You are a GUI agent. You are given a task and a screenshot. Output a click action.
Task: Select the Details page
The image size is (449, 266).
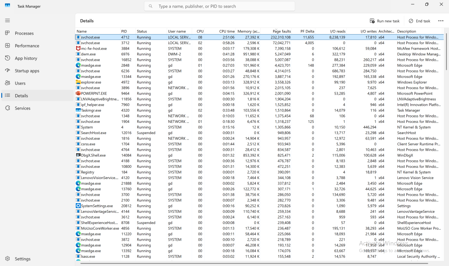37,96
